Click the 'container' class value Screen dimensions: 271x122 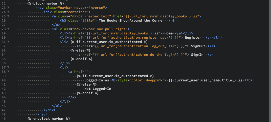pos(77,12)
